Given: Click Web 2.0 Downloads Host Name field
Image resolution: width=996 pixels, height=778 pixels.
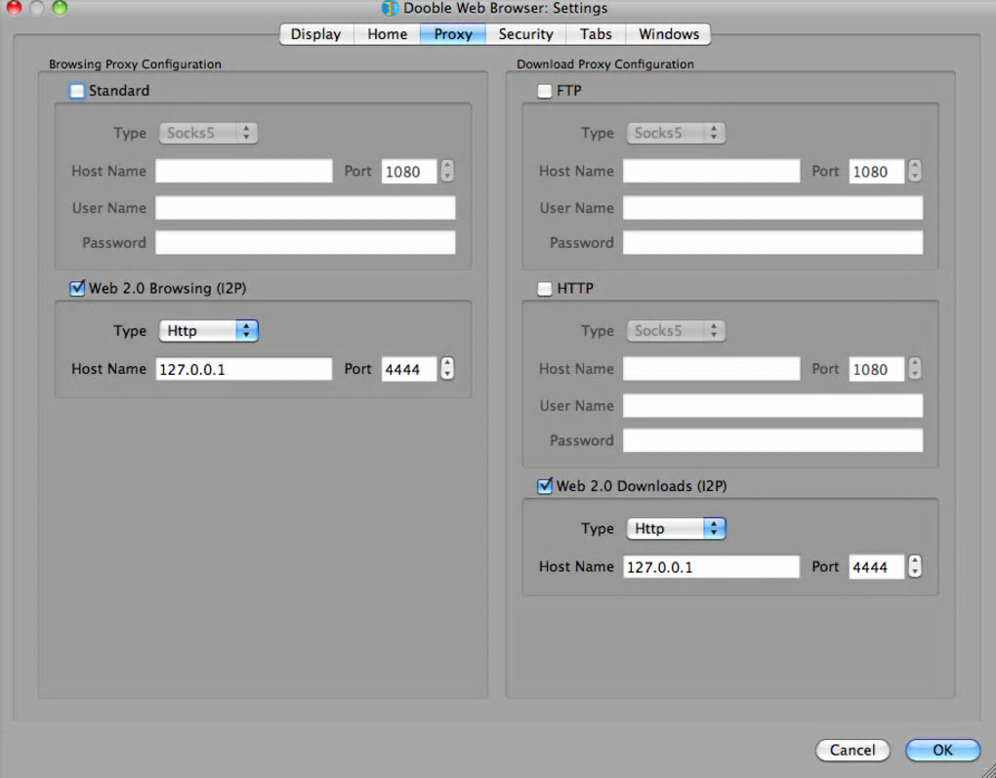Looking at the screenshot, I should (x=712, y=566).
